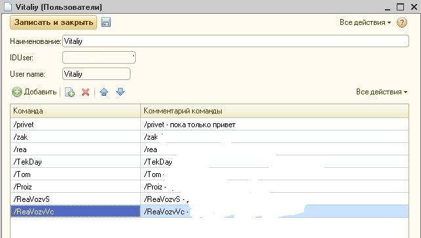The image size is (421, 238).
Task: Sort by the Команда column header
Action: (x=75, y=111)
